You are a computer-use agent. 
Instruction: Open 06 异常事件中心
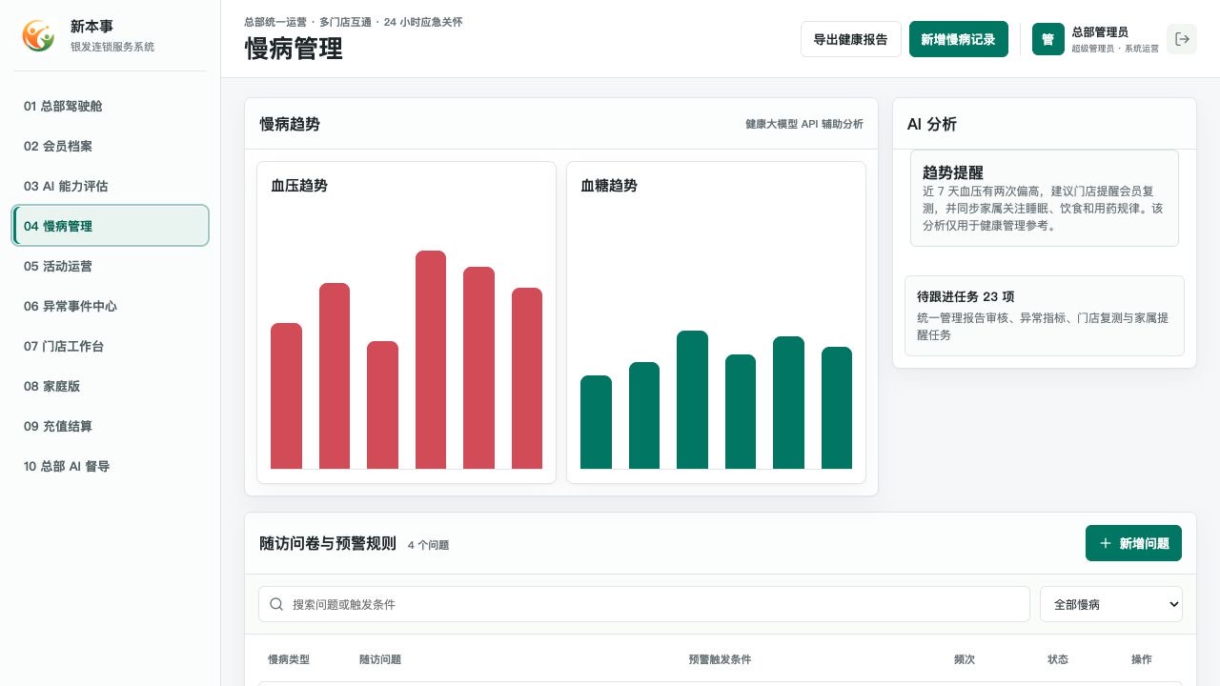[111, 306]
